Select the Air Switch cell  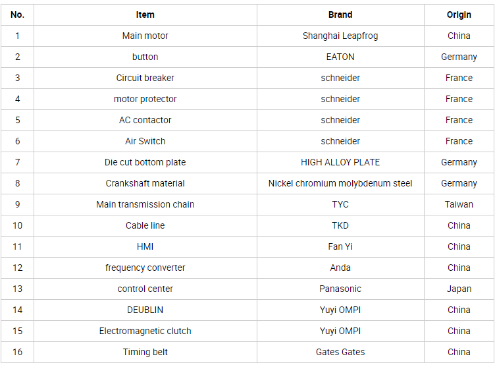coord(145,141)
